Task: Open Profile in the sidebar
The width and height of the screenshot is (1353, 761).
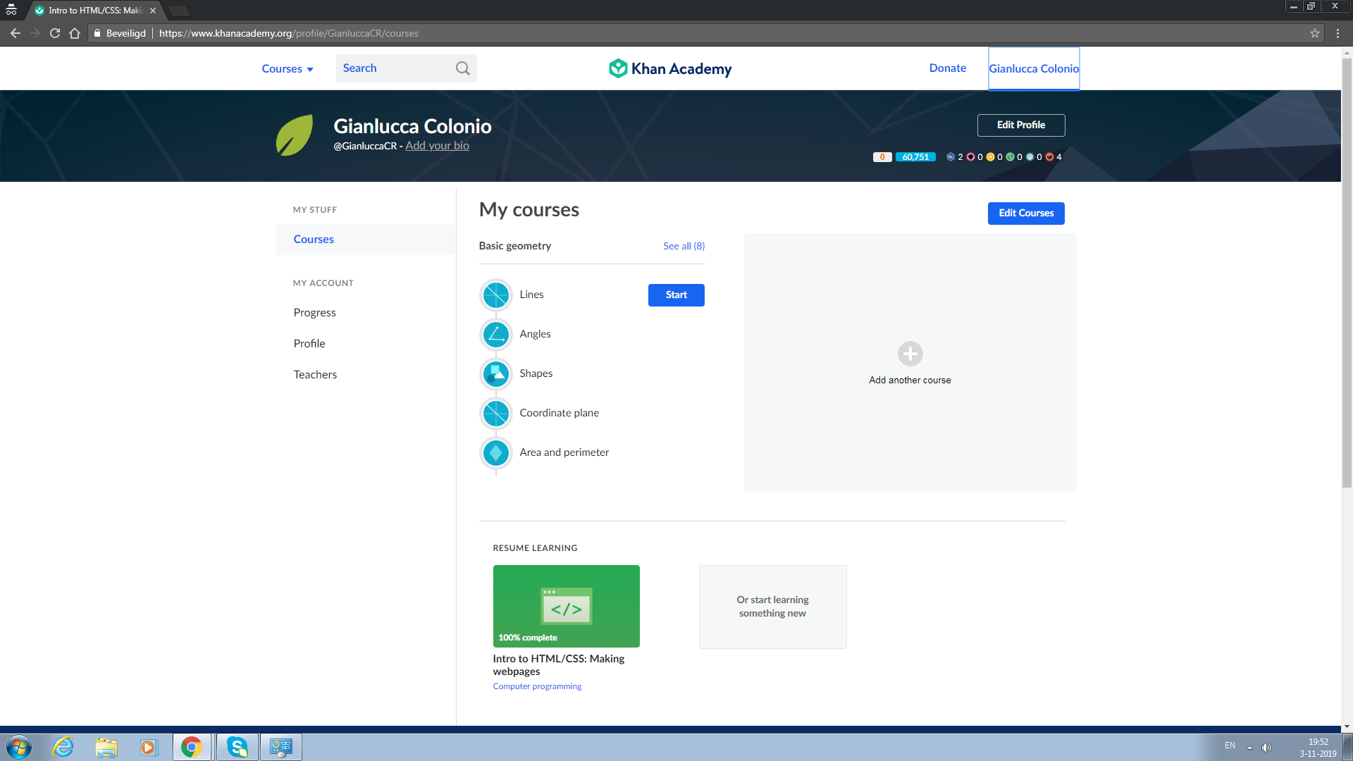Action: 309,344
